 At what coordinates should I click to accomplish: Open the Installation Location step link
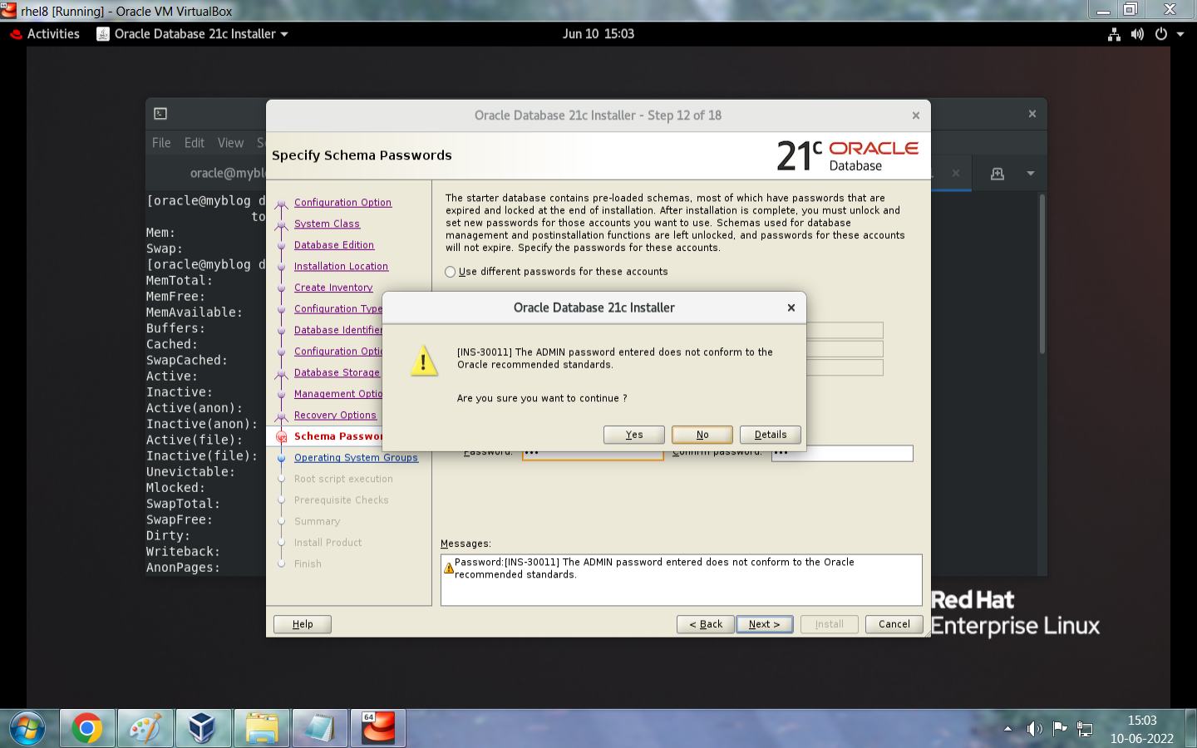click(341, 266)
